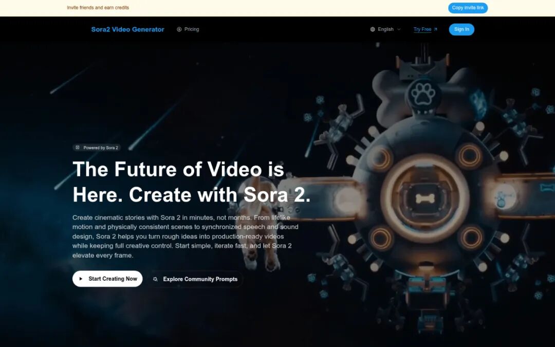Click the paragraph starting 'Create cinematic stories'
555x347 pixels.
[x=186, y=236]
